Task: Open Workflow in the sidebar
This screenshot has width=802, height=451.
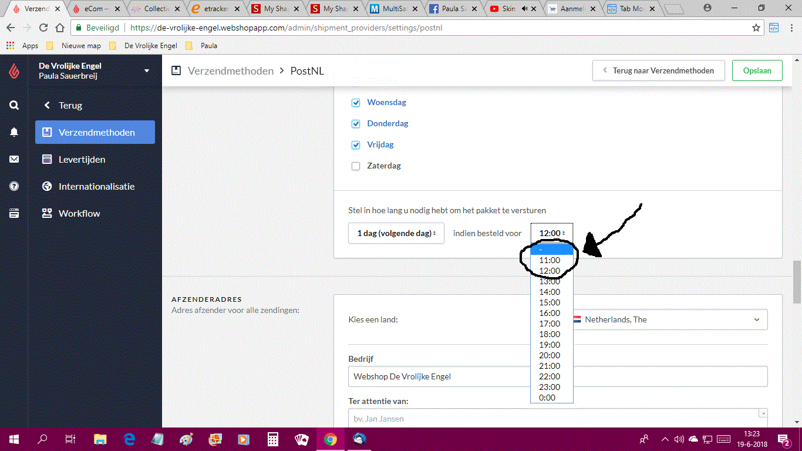Action: coord(95,213)
